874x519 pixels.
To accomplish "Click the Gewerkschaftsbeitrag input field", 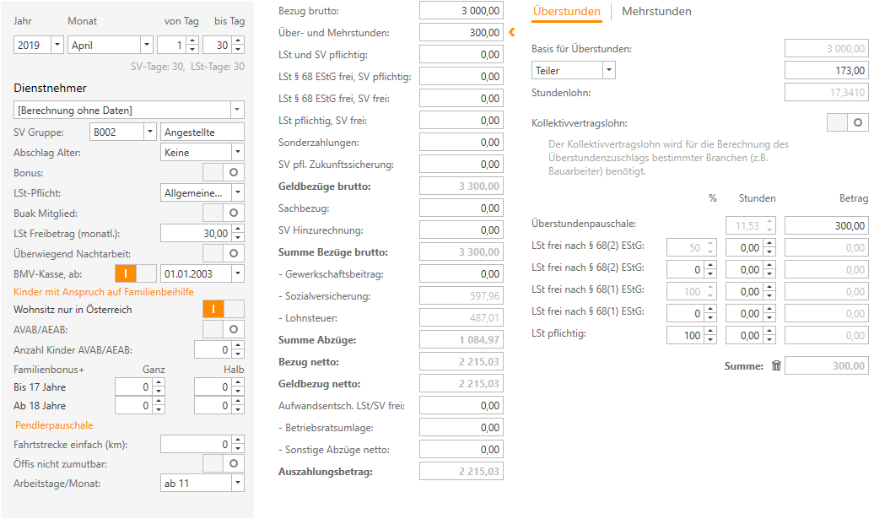I will point(461,273).
